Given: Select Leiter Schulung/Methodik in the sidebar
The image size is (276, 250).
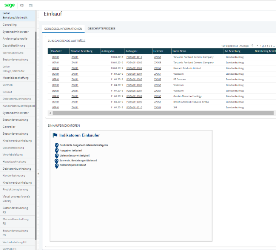Looking at the screenshot, I should pos(17,15).
